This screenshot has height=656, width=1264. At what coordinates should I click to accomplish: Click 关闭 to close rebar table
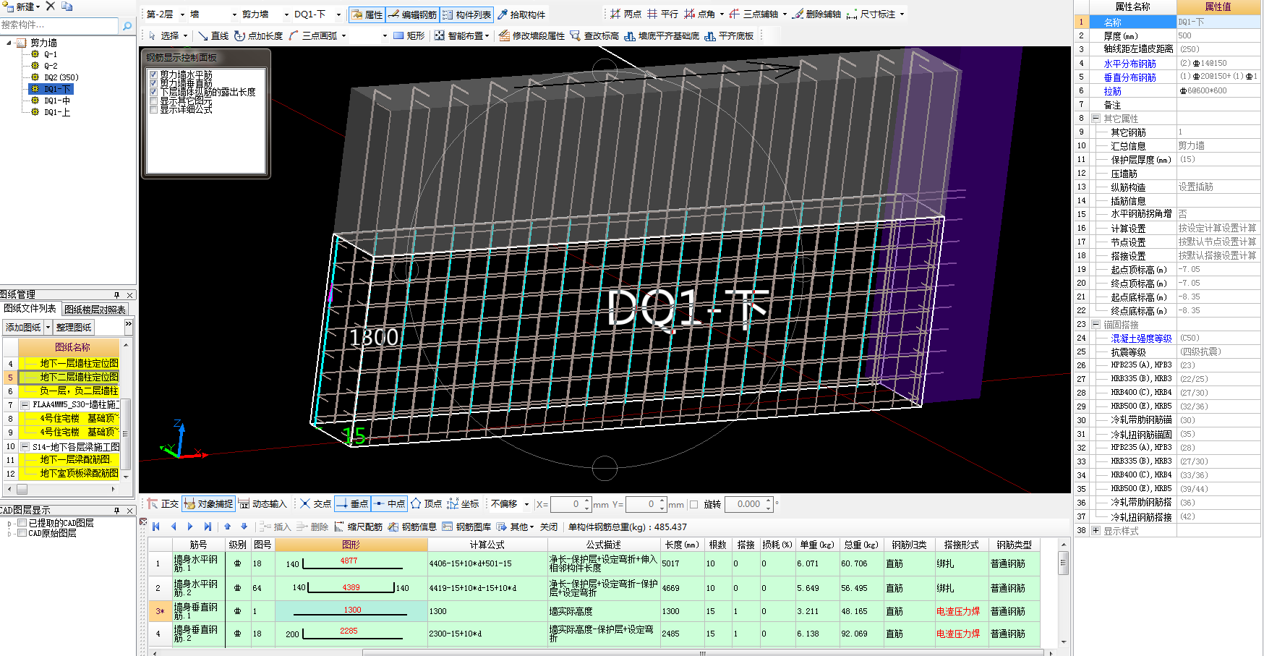click(x=549, y=527)
